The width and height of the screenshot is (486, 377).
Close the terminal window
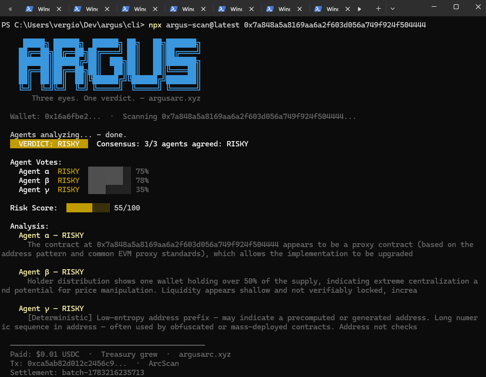[x=478, y=7]
